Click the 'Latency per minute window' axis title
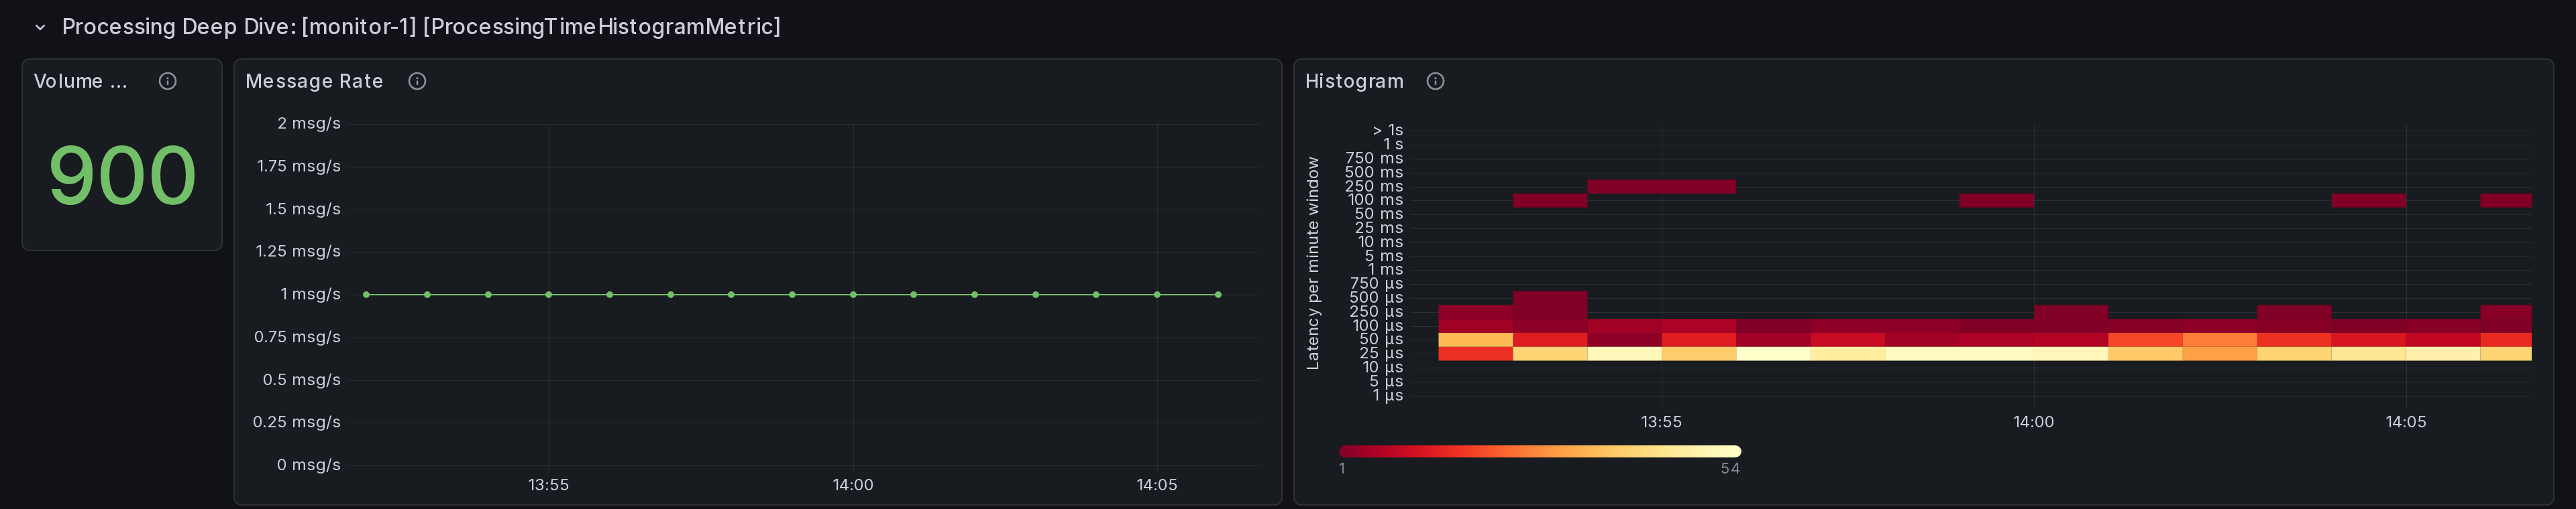This screenshot has height=509, width=2576. coord(1313,263)
